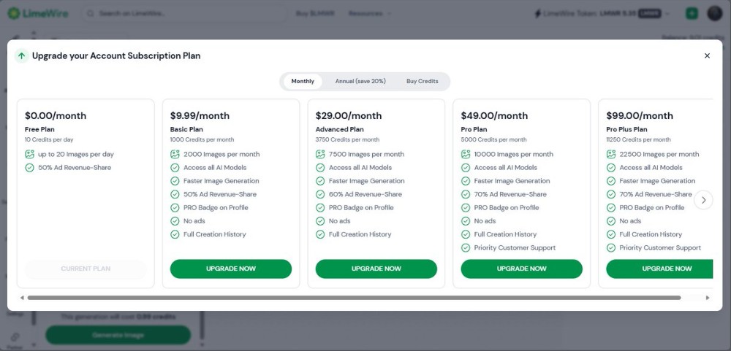Click the image icon in Free Plan
This screenshot has height=351, width=731.
(x=30, y=154)
